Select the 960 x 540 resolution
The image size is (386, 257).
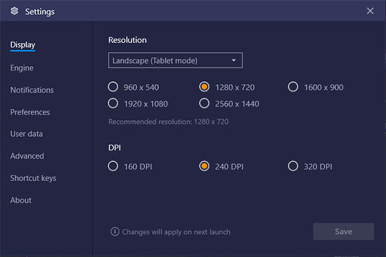click(x=113, y=87)
